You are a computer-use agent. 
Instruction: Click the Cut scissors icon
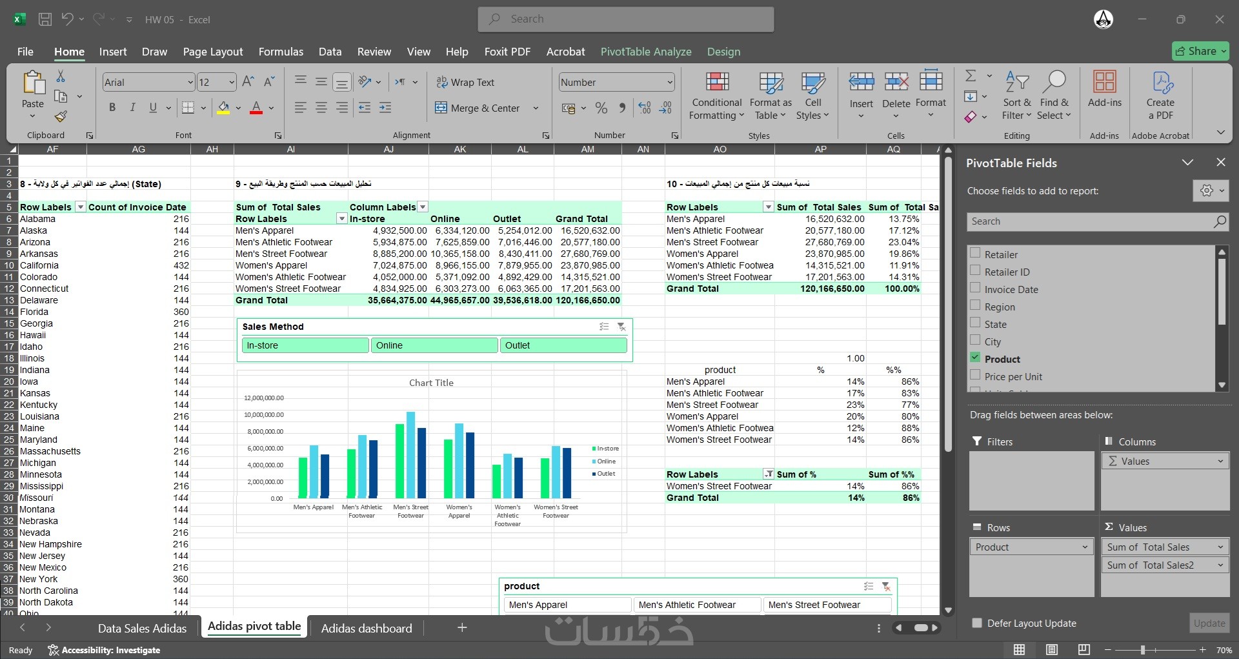(61, 76)
